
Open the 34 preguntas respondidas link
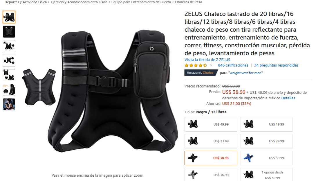point(276,65)
